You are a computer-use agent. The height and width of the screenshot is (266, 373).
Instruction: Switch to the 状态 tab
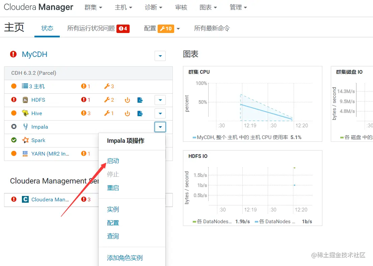[47, 28]
